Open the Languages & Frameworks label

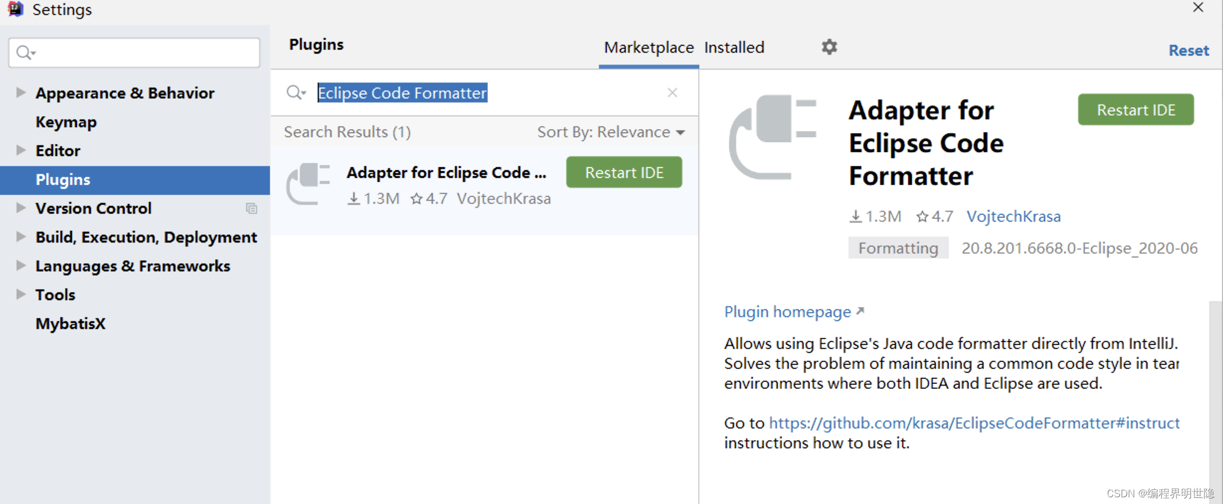132,267
